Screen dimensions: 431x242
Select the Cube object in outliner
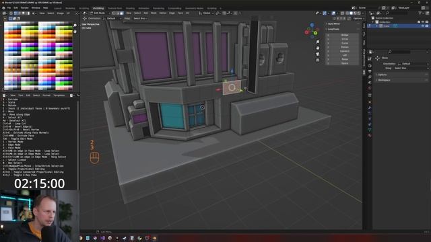tap(387, 26)
